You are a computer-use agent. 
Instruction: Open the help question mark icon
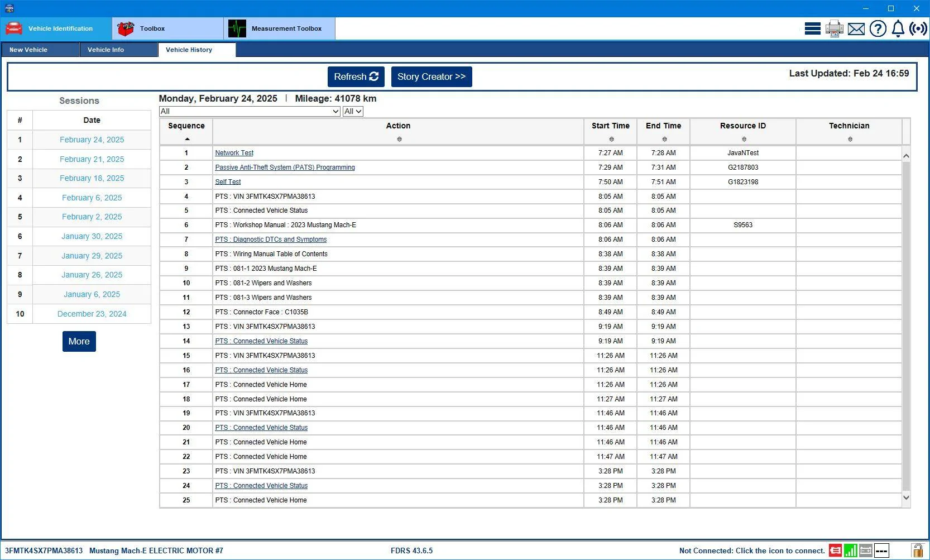coord(878,28)
